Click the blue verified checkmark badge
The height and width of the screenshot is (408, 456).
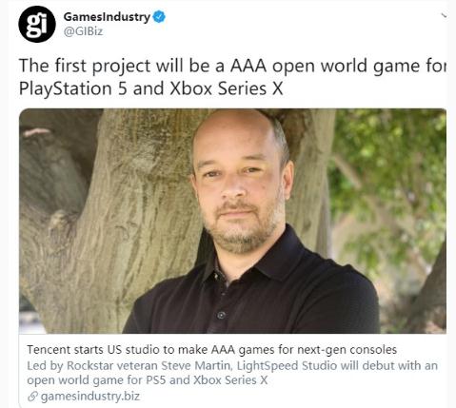pos(159,17)
